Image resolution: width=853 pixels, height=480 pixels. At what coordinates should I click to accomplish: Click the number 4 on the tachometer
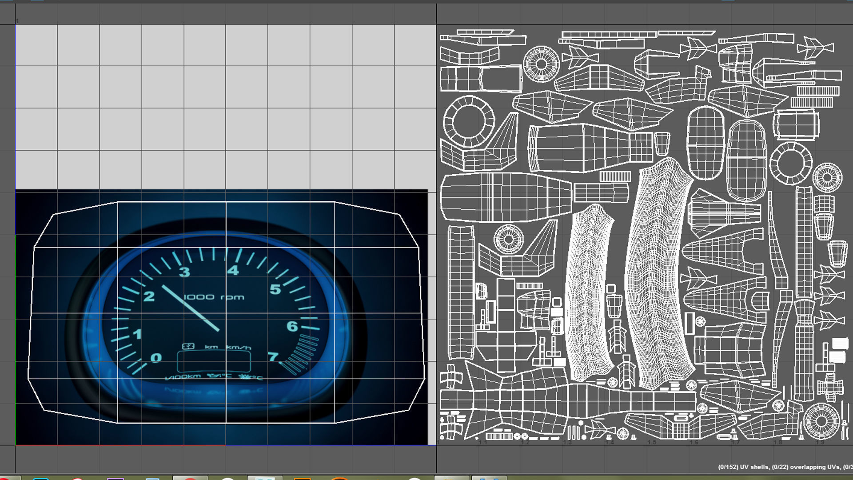coord(233,270)
